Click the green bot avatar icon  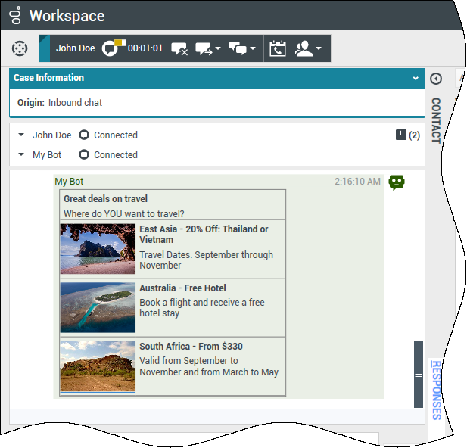(x=397, y=182)
